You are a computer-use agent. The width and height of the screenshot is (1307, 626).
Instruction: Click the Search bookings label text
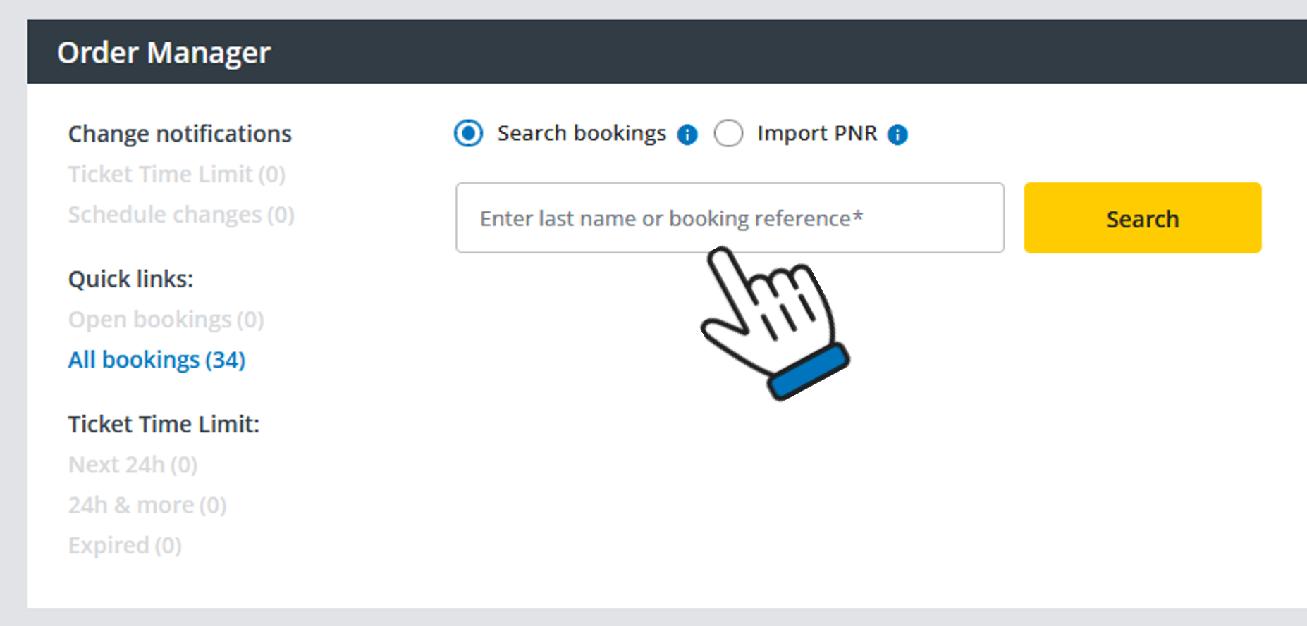582,133
